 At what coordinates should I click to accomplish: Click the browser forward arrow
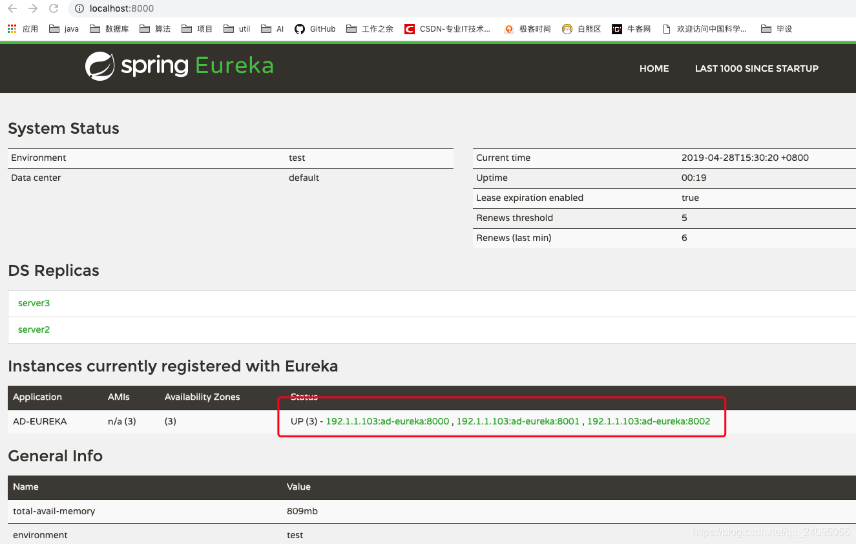coord(33,8)
